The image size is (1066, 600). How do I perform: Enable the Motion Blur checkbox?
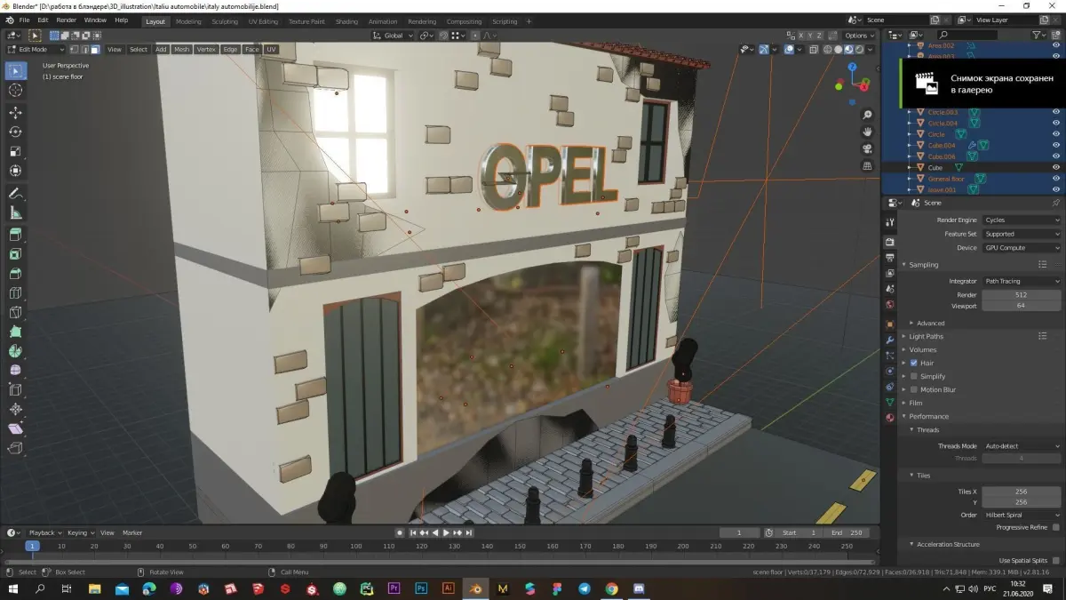click(914, 389)
